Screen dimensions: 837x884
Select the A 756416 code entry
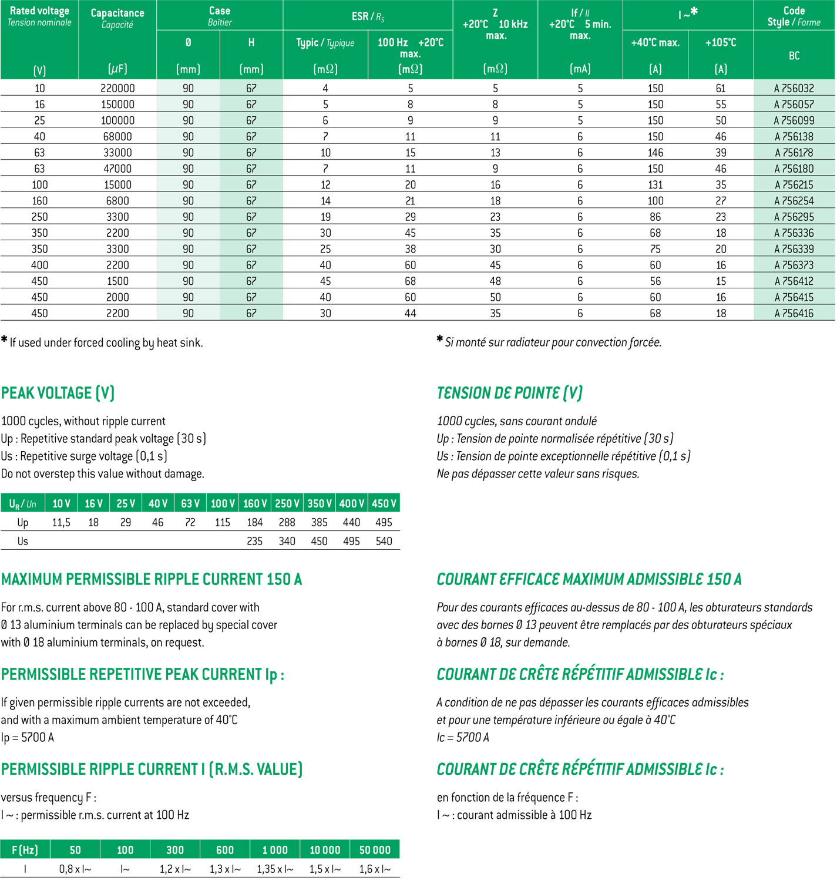(x=794, y=313)
